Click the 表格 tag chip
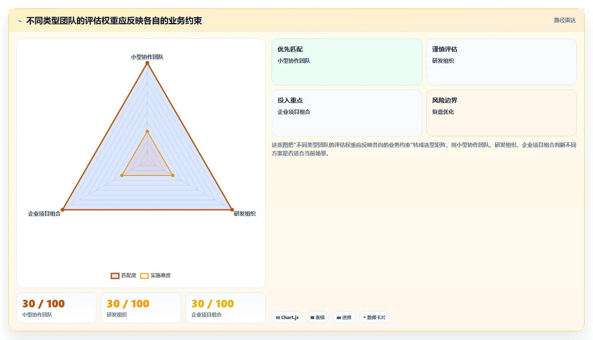The height and width of the screenshot is (340, 593). pyautogui.click(x=317, y=317)
